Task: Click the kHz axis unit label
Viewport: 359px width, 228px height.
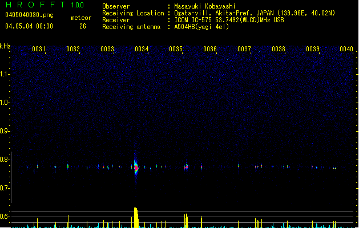Action: [5, 46]
